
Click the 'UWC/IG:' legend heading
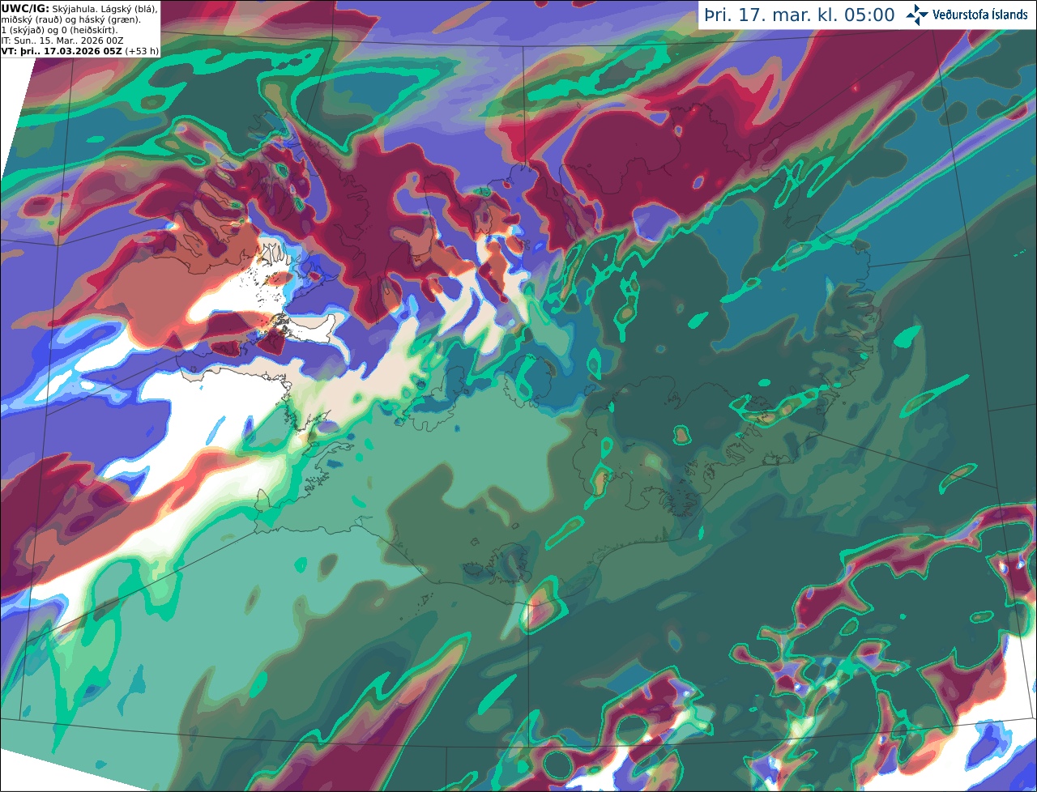25,8
